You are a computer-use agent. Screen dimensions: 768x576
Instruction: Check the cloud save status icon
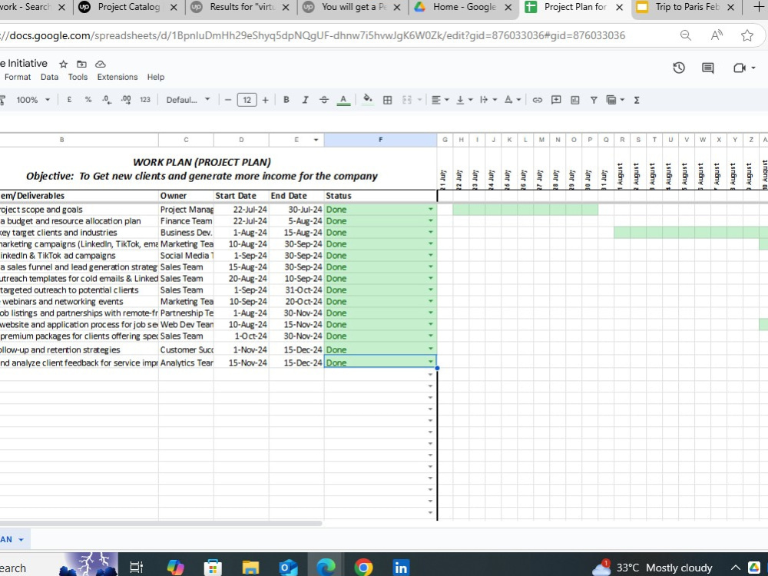tap(101, 65)
